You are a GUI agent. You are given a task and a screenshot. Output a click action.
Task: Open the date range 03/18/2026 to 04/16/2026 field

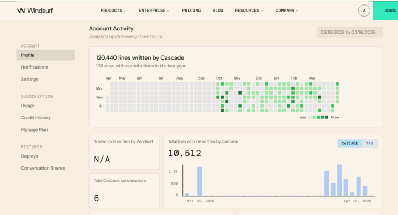(349, 32)
